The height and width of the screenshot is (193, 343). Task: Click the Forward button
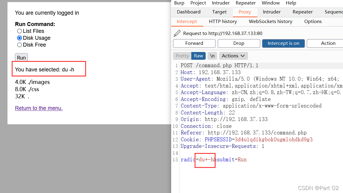coord(194,43)
